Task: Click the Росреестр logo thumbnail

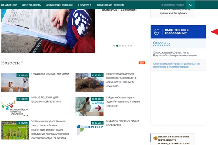Action: pyautogui.click(x=90, y=128)
